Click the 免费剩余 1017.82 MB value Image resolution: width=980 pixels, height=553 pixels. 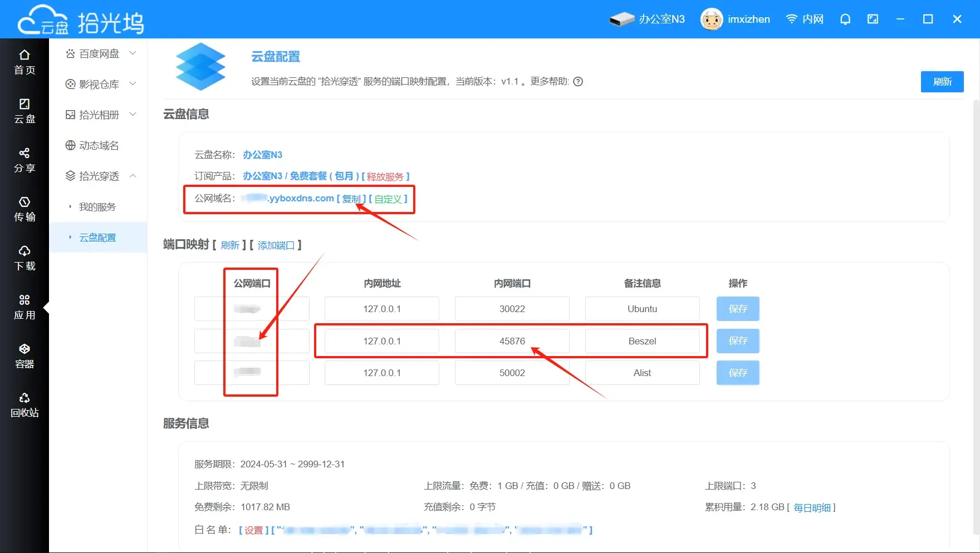point(265,507)
